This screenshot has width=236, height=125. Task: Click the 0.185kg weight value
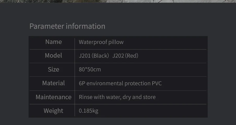pyautogui.click(x=89, y=111)
